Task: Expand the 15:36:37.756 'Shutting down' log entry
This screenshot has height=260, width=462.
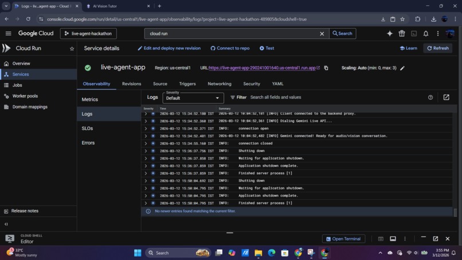Action: tap(146, 151)
